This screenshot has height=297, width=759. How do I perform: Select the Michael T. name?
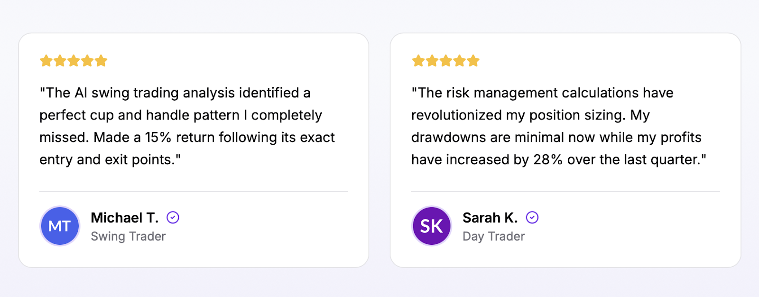(124, 218)
